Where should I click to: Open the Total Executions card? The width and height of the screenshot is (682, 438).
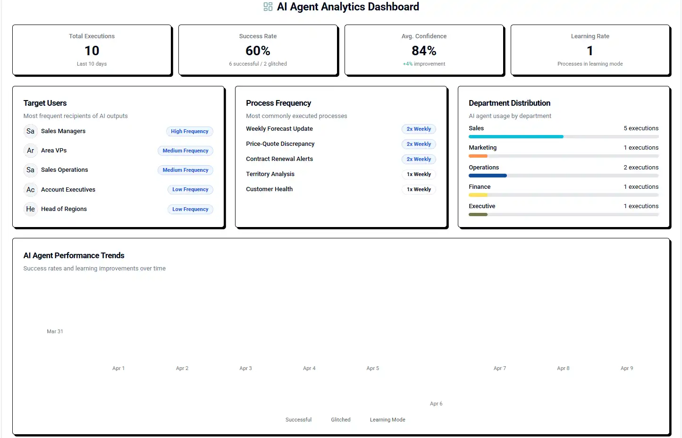pos(92,50)
